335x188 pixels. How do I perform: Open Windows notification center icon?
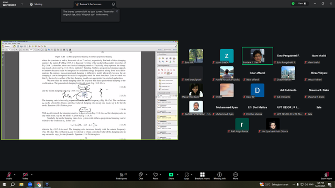coord(330,184)
